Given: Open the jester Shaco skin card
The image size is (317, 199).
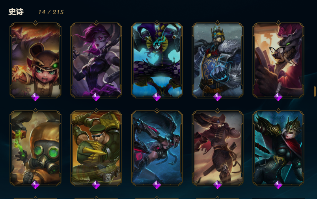Looking at the screenshot, I should tap(157, 60).
